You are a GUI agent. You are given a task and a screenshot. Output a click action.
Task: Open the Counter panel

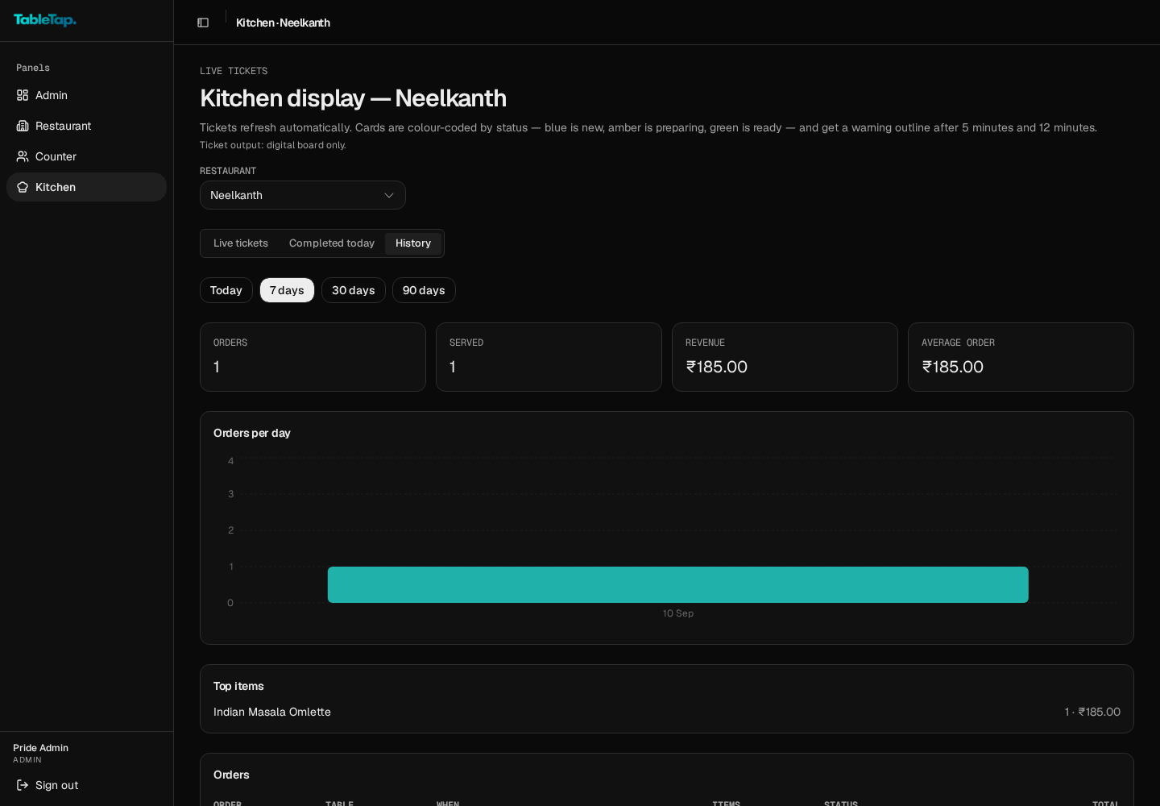pyautogui.click(x=86, y=156)
